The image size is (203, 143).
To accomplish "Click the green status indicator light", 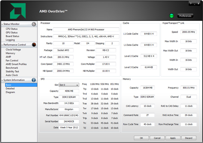I will click(171, 16).
